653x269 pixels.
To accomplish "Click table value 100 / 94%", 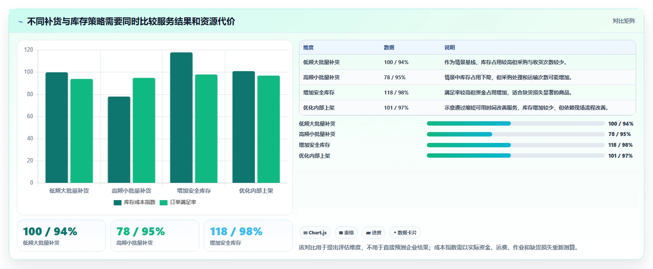I will (396, 62).
